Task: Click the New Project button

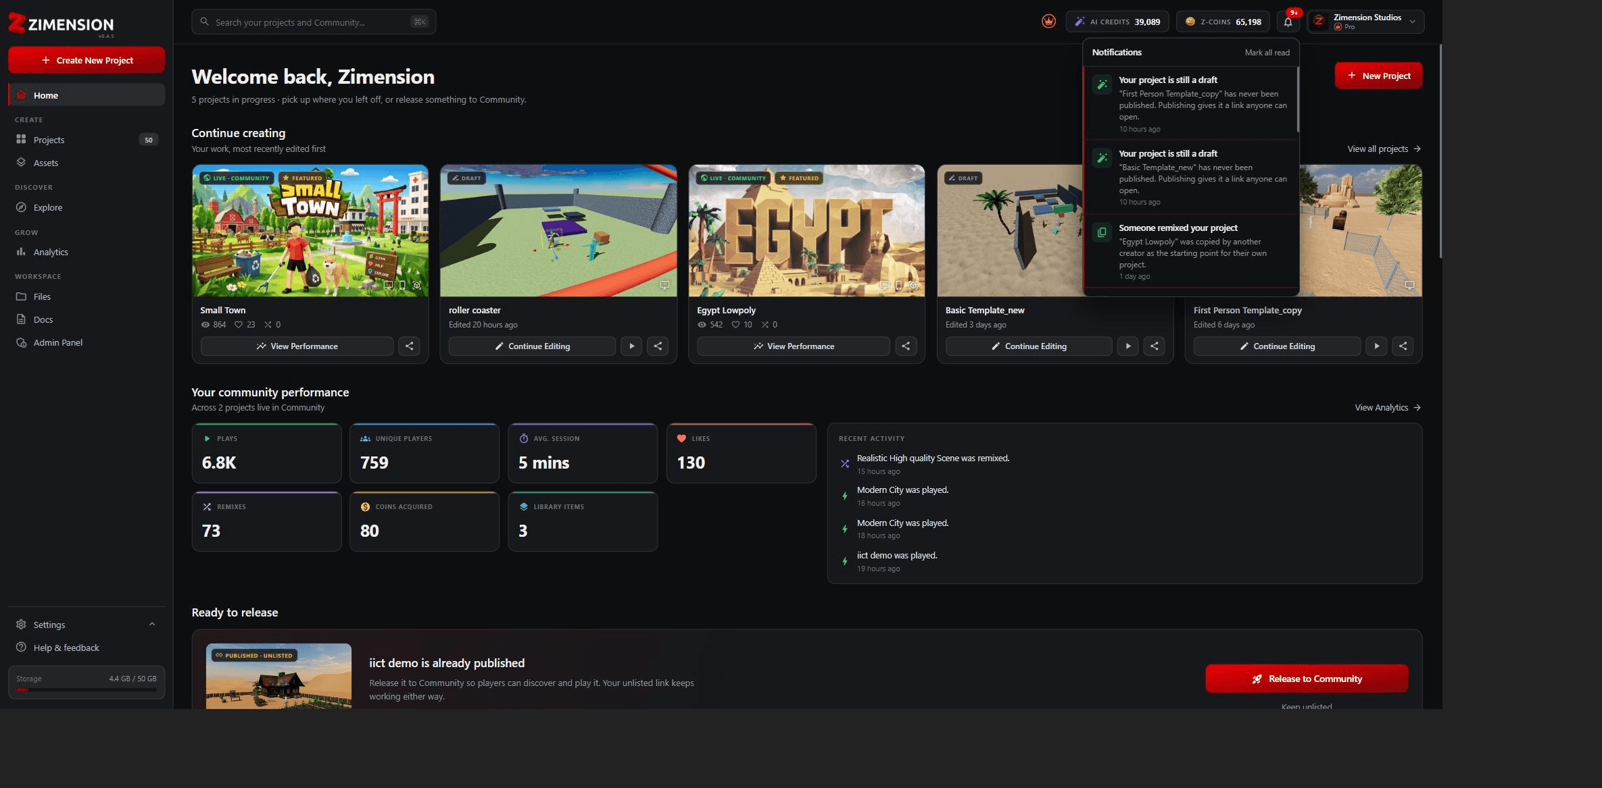Action: (x=1378, y=76)
